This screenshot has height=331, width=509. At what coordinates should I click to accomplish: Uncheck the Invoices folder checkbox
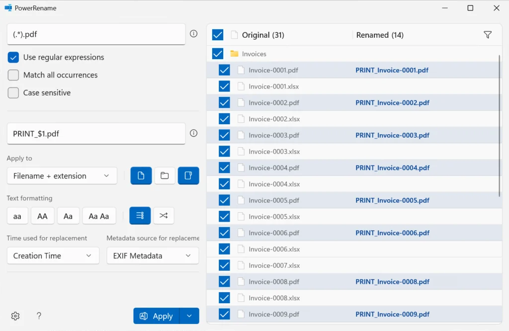click(218, 54)
